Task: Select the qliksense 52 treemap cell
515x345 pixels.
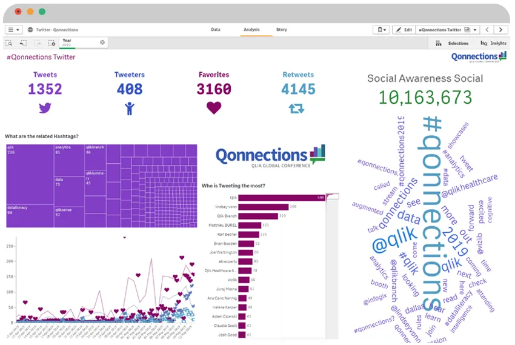Action: 69,217
